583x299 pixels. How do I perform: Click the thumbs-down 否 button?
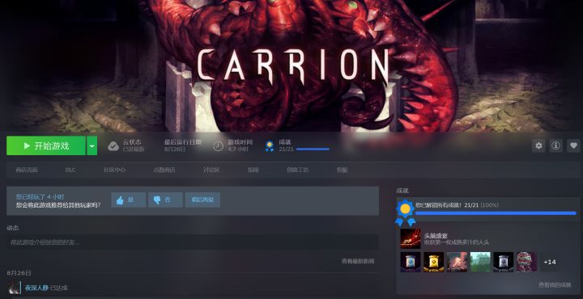(165, 200)
